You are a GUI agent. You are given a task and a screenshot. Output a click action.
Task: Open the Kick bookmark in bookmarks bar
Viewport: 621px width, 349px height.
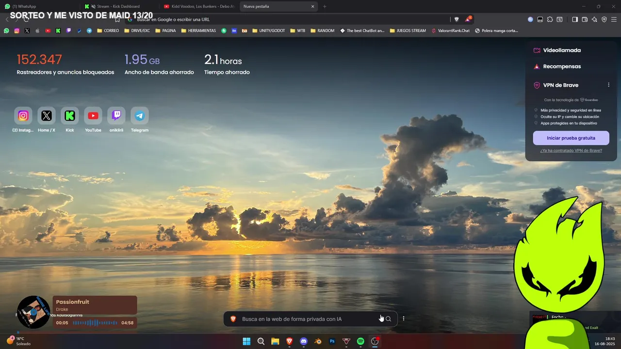click(58, 31)
